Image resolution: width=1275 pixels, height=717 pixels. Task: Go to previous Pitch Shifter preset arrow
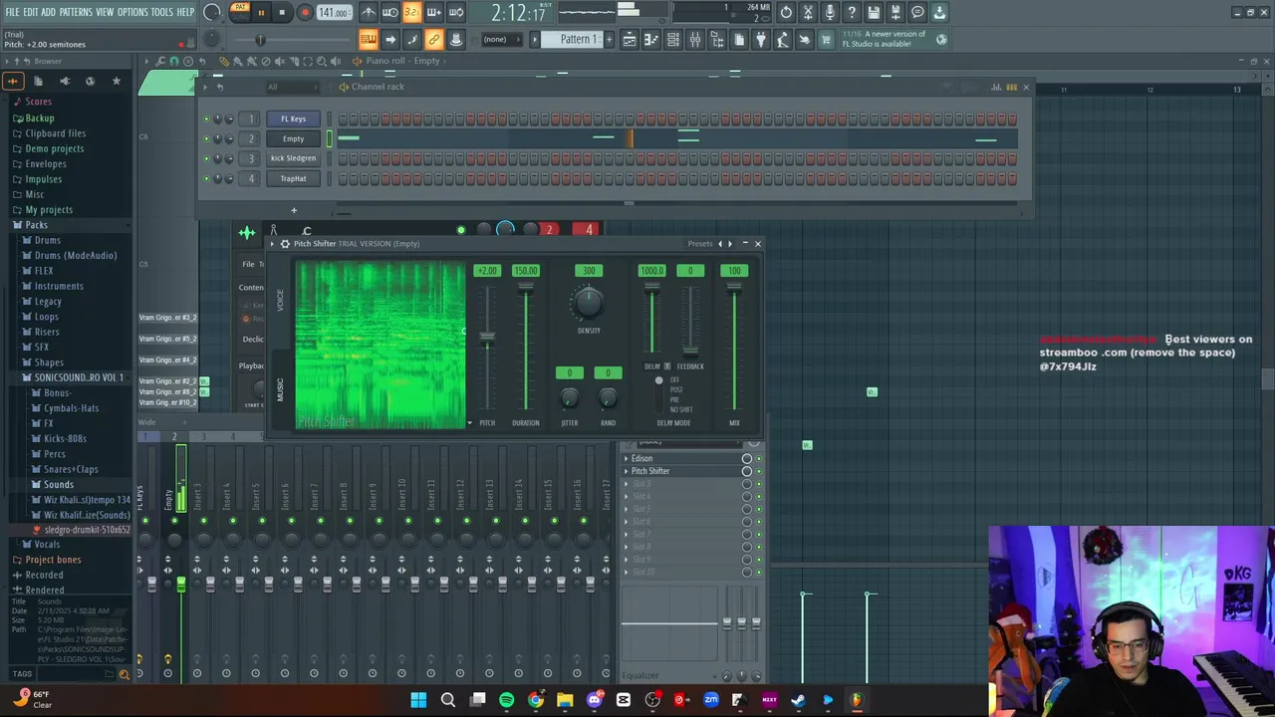click(721, 244)
